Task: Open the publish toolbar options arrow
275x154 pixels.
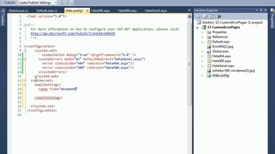Action: tap(72, 3)
